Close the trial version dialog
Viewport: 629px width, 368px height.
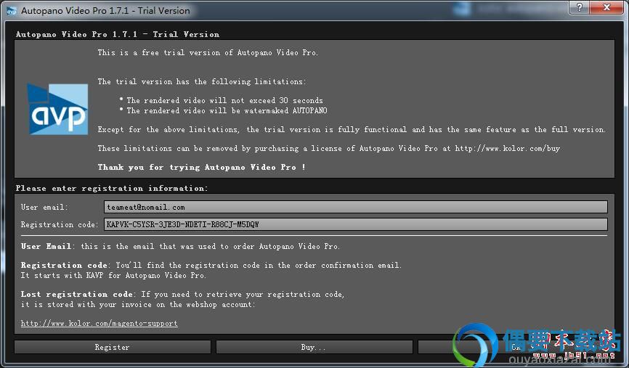point(607,7)
